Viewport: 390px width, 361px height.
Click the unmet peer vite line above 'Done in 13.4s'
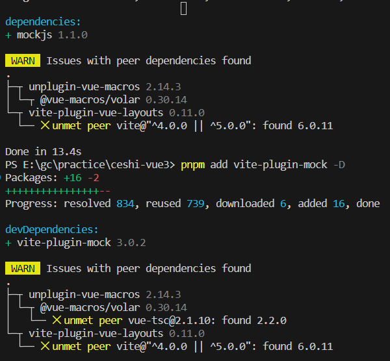pyautogui.click(x=187, y=125)
